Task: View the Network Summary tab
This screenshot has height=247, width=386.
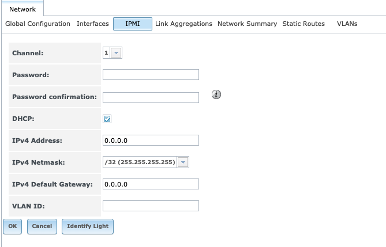Action: coord(247,24)
